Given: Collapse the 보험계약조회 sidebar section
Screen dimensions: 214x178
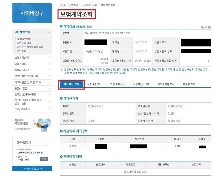Looking at the screenshot, I should point(49,32).
